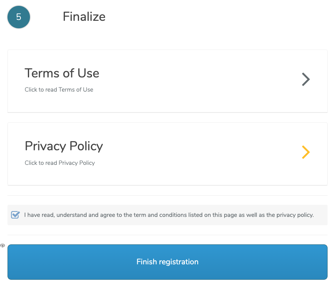Click the chevron beside Terms of Use heading

tap(306, 79)
